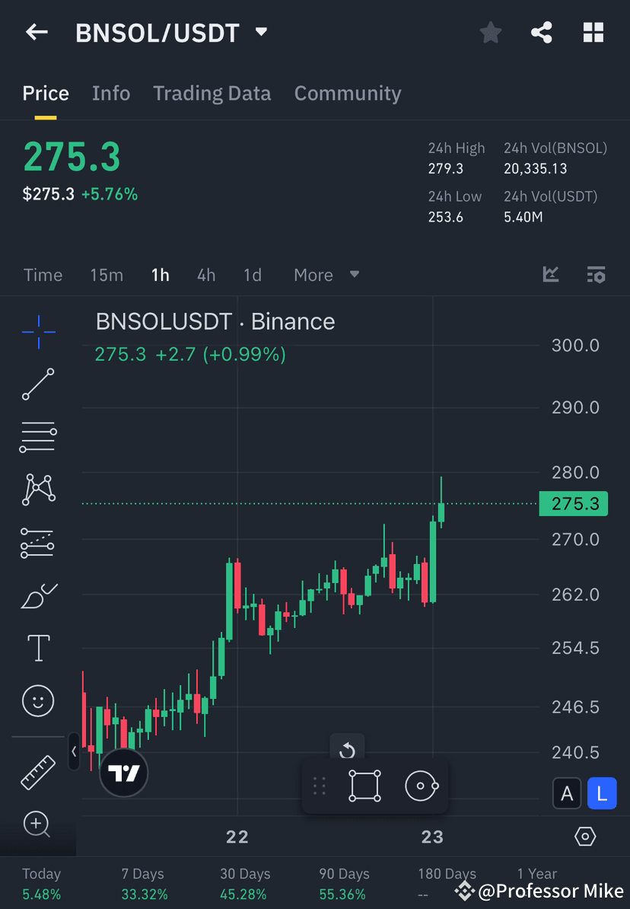
Task: Open chart settings via the gear-list icon
Action: tap(597, 275)
